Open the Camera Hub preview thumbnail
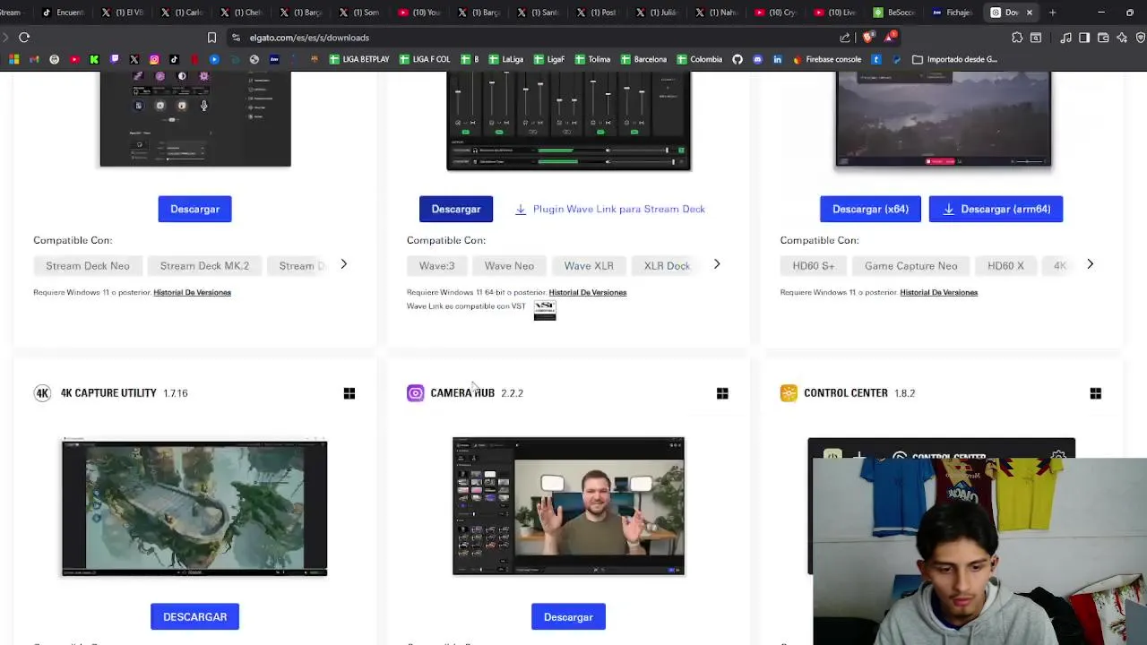 click(568, 506)
